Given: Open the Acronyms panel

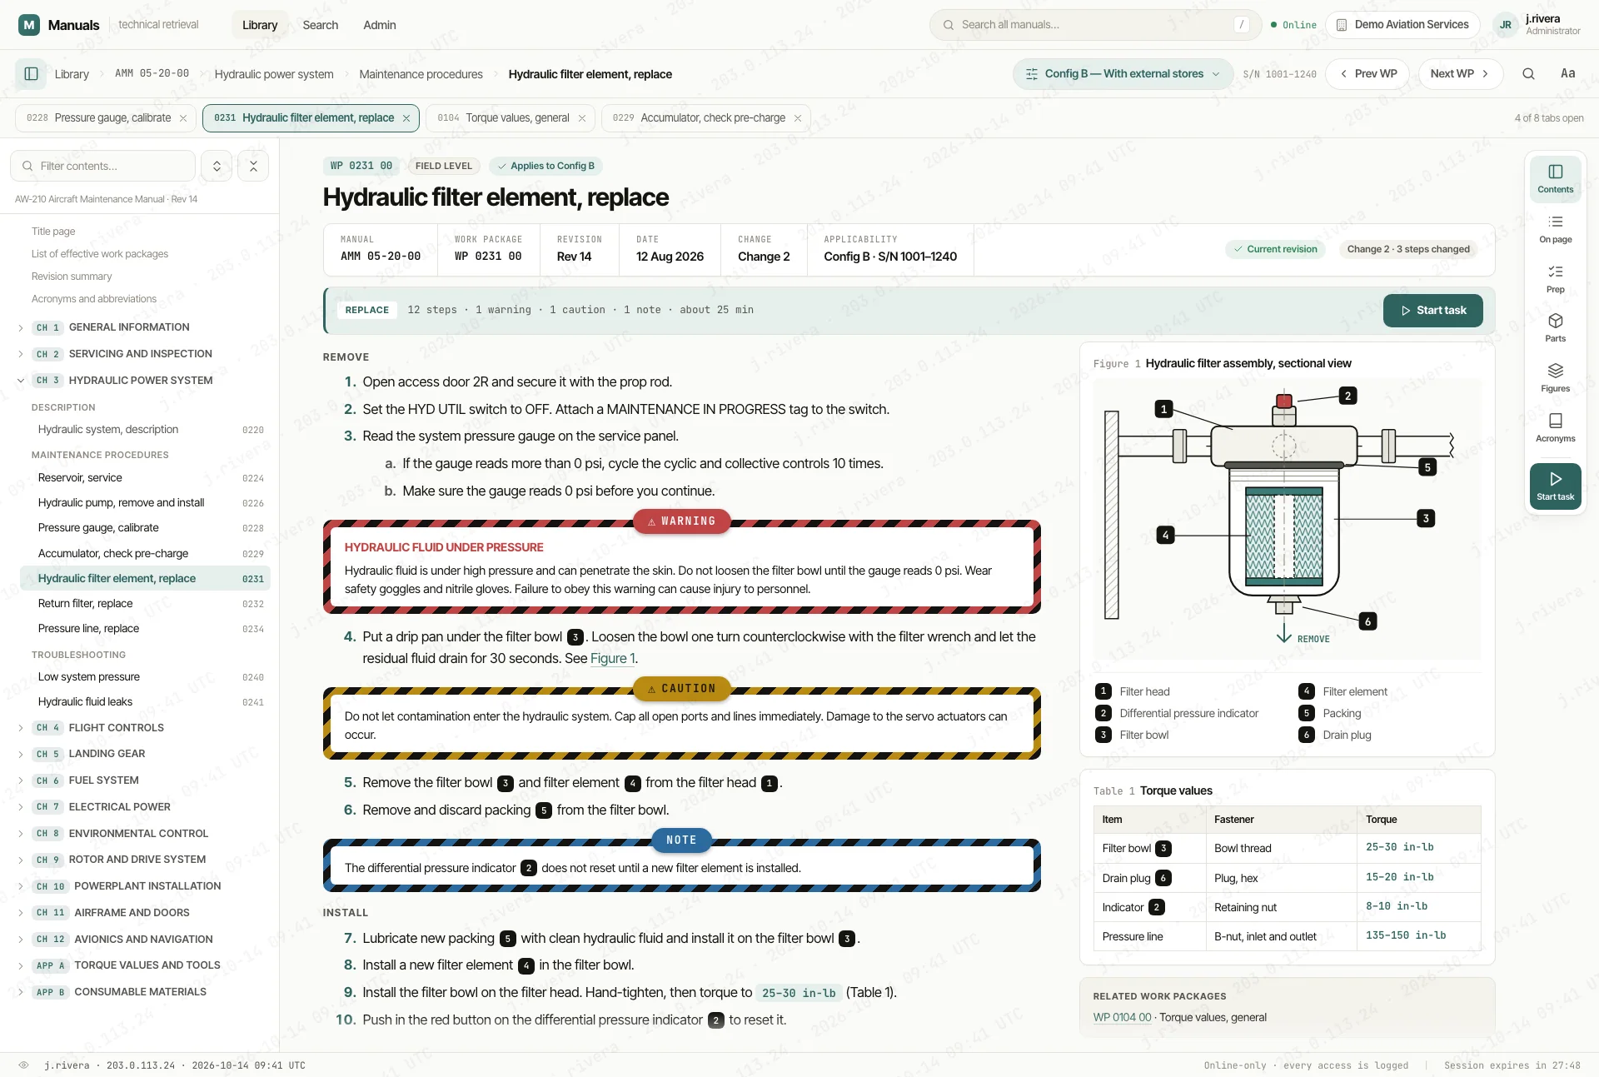Looking at the screenshot, I should (x=1555, y=428).
